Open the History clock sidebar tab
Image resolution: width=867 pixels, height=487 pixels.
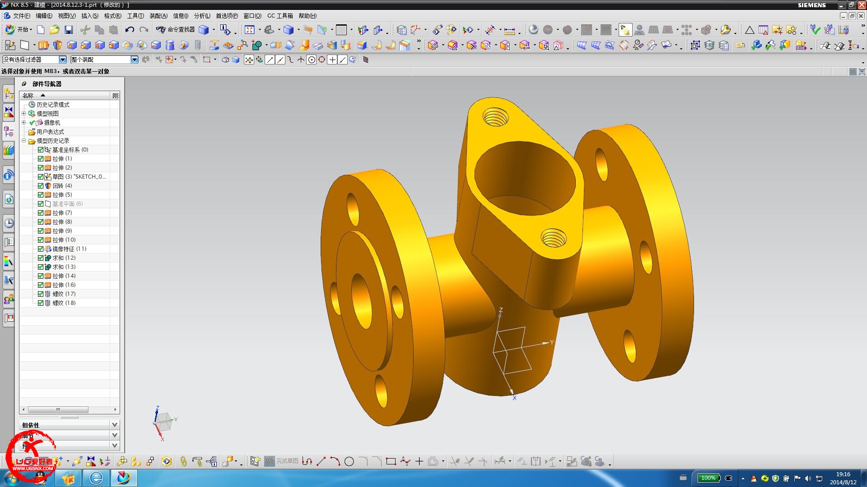pyautogui.click(x=9, y=223)
